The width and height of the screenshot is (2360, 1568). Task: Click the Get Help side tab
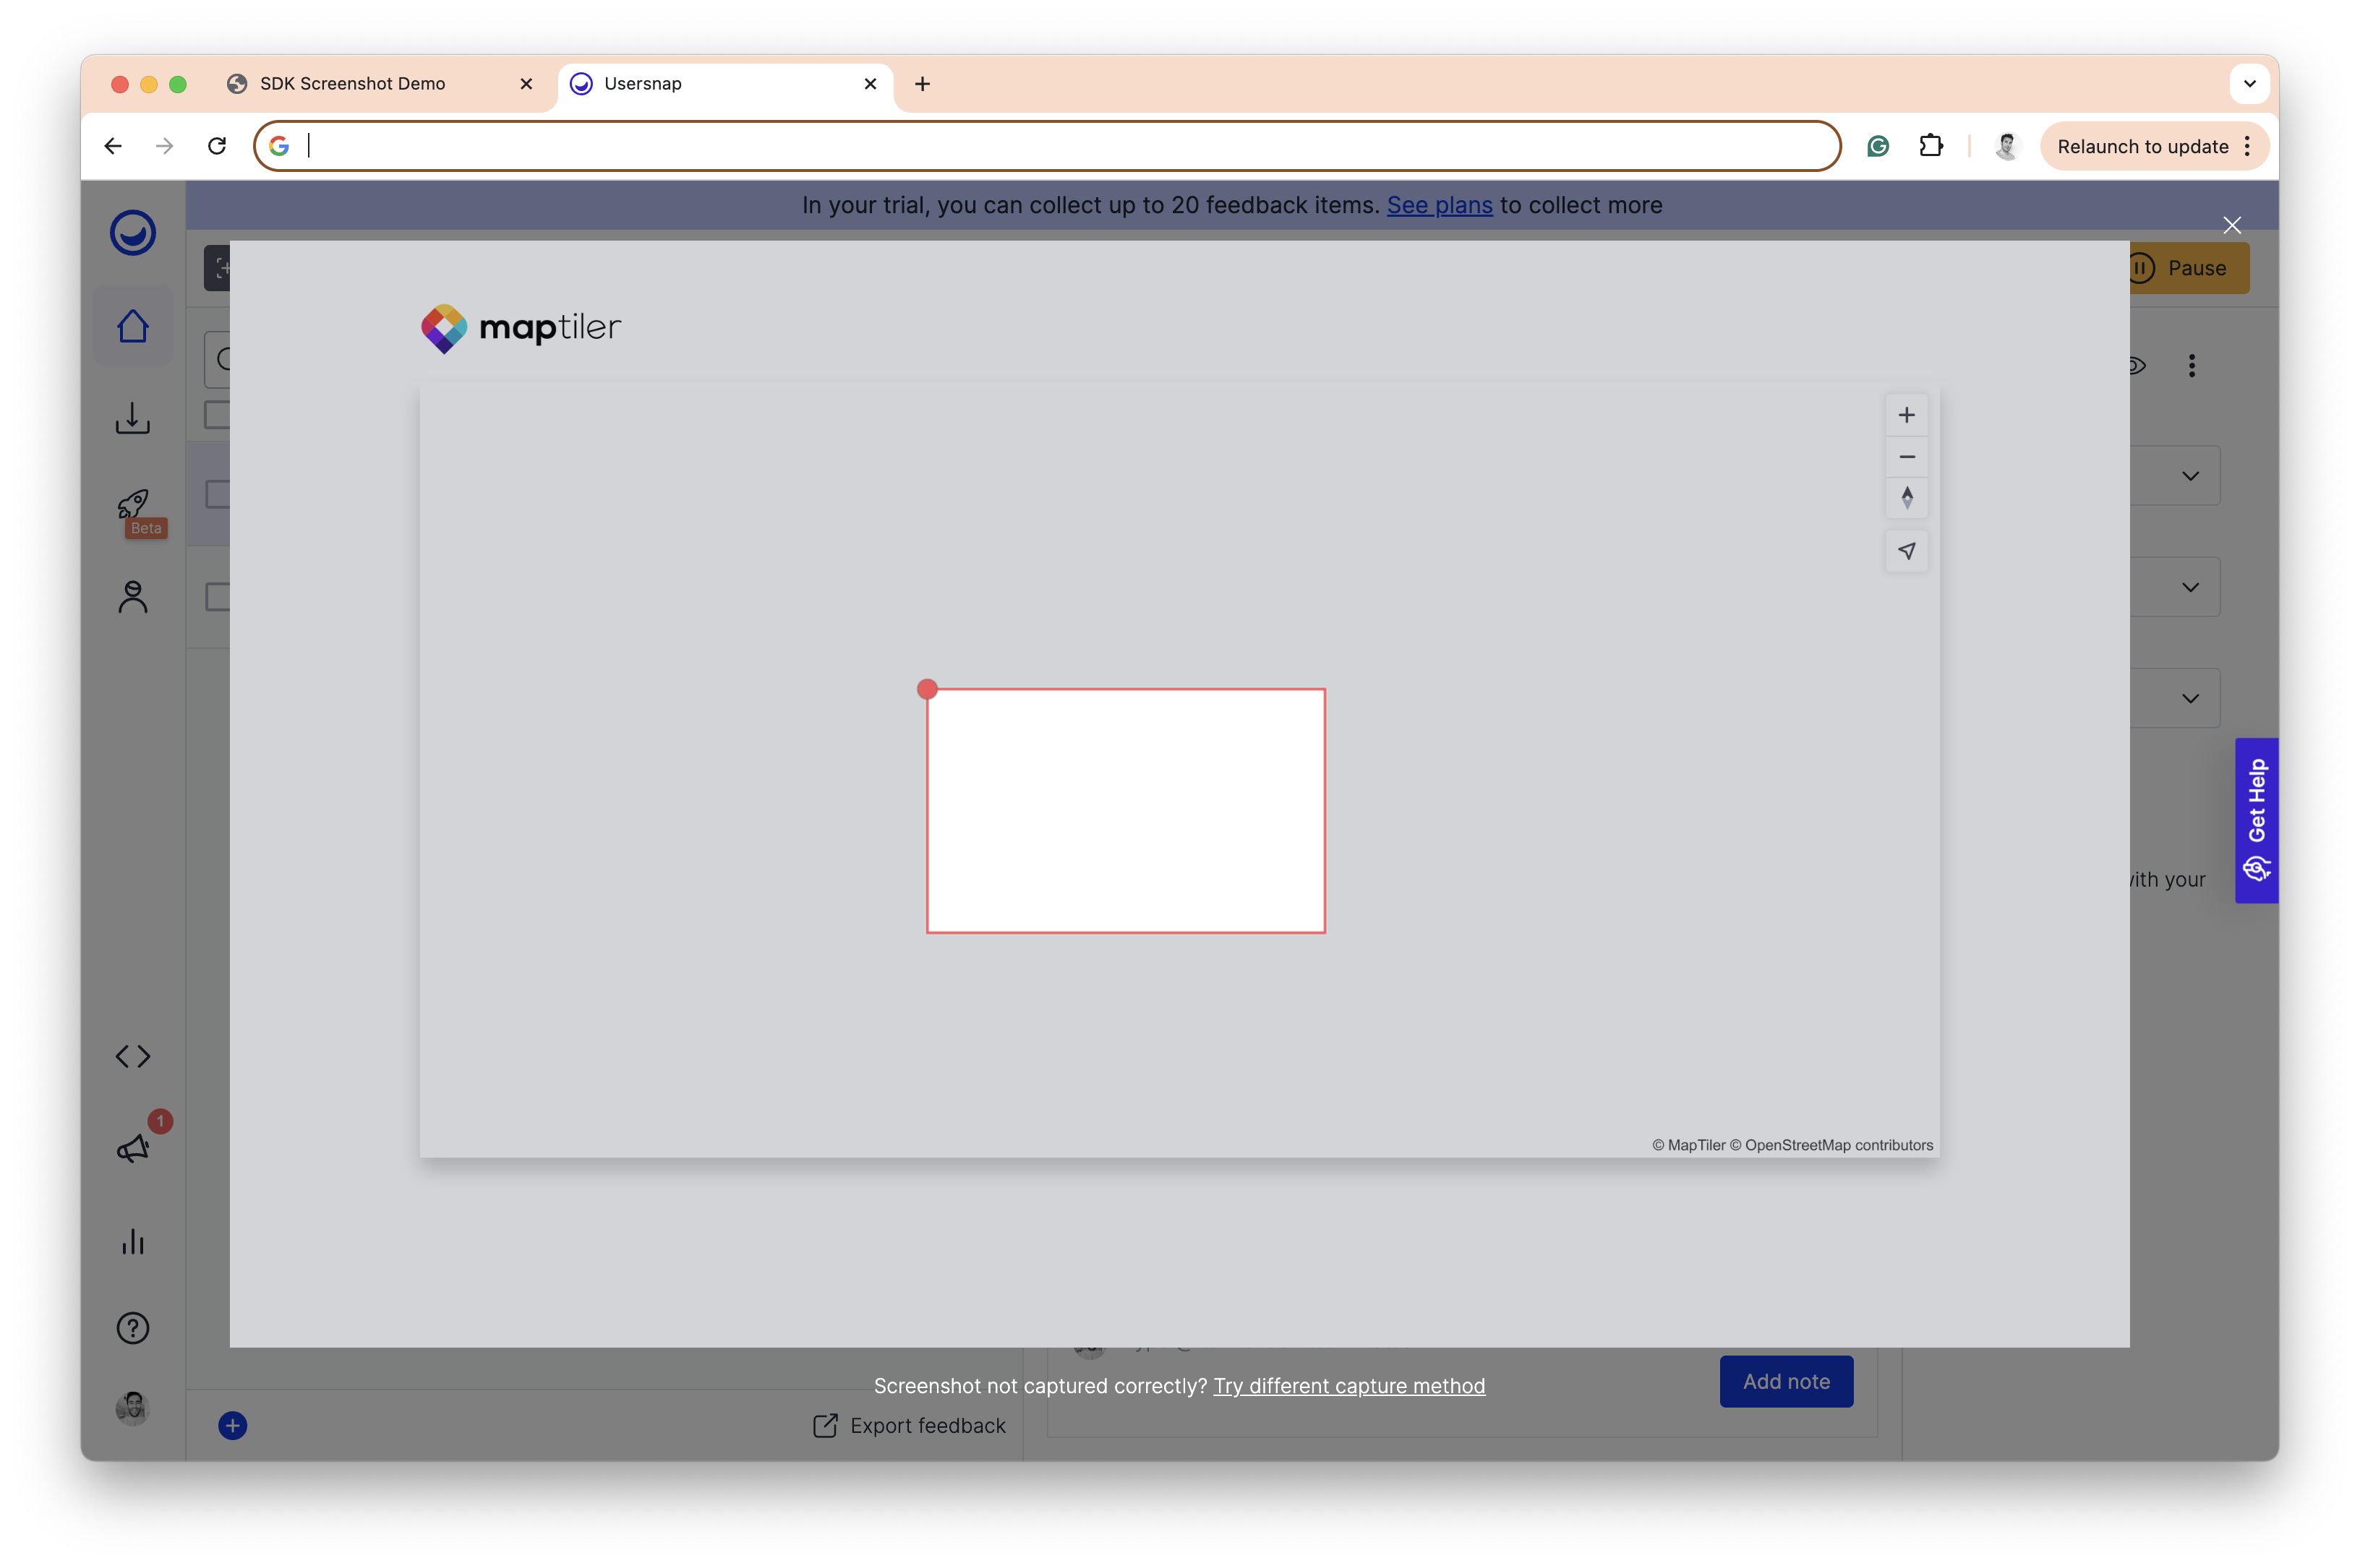tap(2256, 820)
